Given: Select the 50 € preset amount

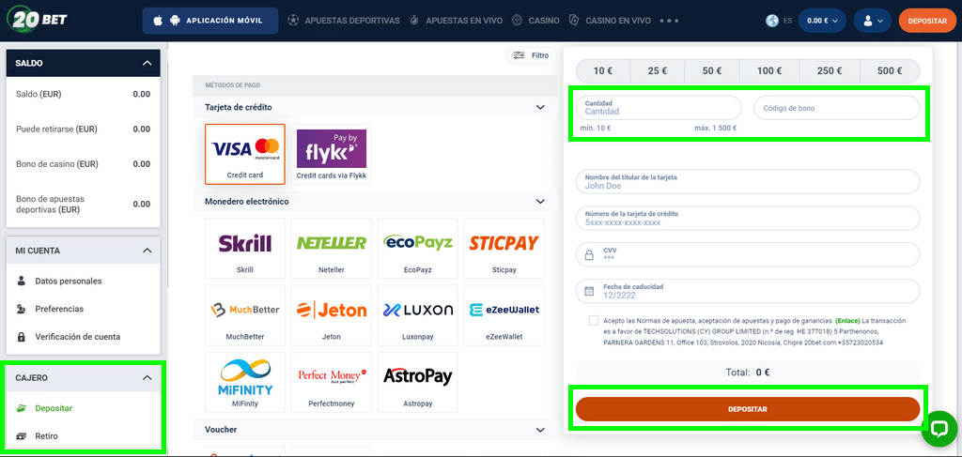Looking at the screenshot, I should 712,70.
